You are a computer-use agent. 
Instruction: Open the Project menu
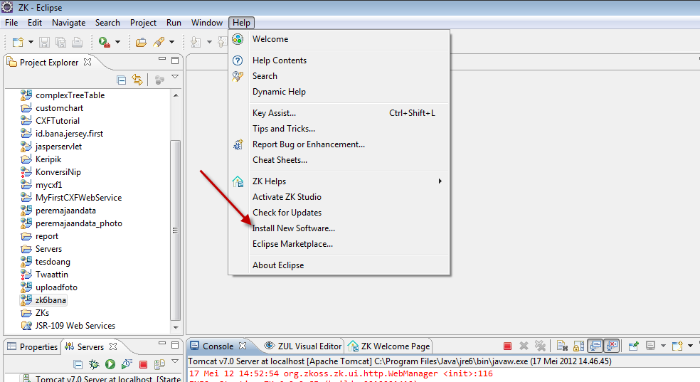click(143, 23)
